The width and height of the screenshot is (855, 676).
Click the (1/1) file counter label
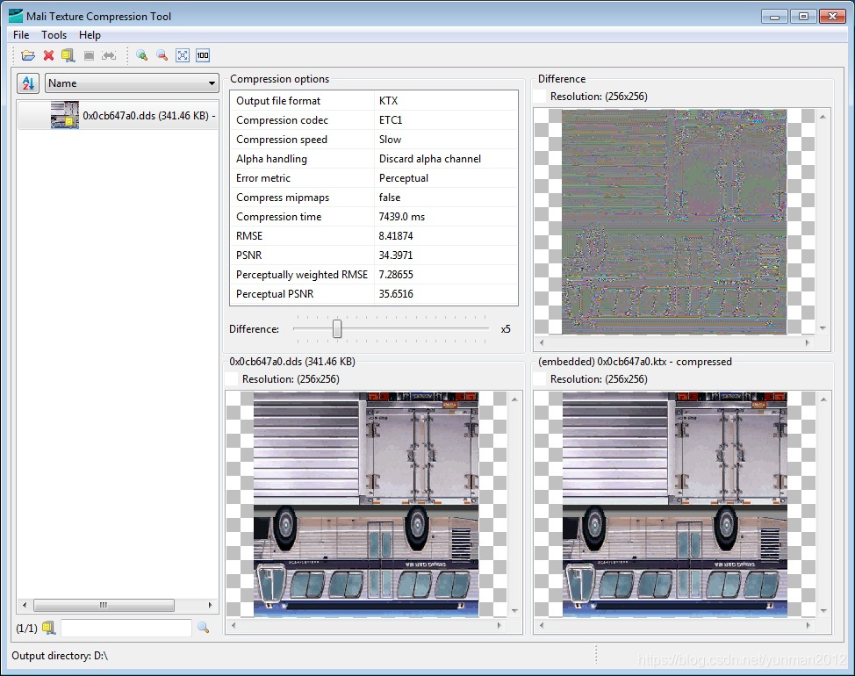(x=26, y=628)
